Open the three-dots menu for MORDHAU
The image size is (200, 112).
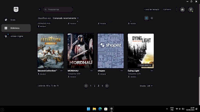[x=91, y=71]
